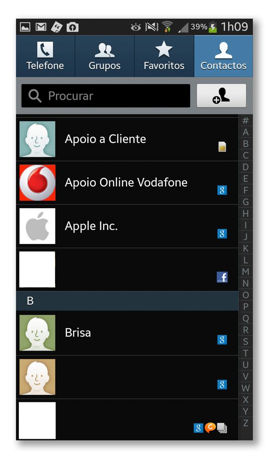Viewport: 268px width, 459px height.
Task: Tap the magnifying glass search icon
Action: (35, 96)
